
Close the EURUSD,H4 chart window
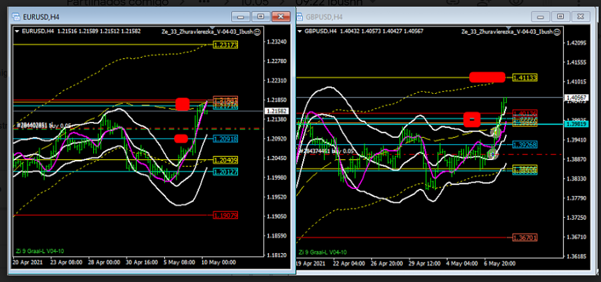(281, 18)
